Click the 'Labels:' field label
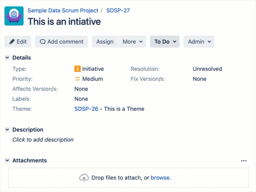 click(22, 99)
